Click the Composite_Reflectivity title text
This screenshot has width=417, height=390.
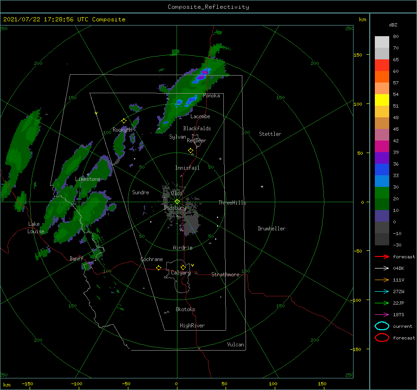[x=208, y=7]
